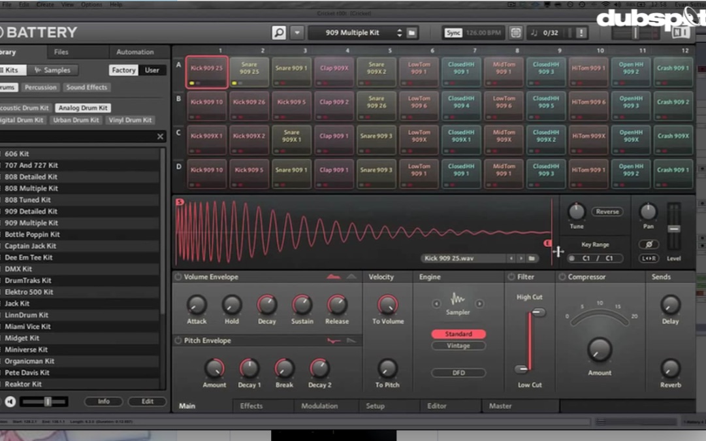The image size is (706, 441).
Task: Expand the dropdown arrow beside the search icon
Action: 297,33
